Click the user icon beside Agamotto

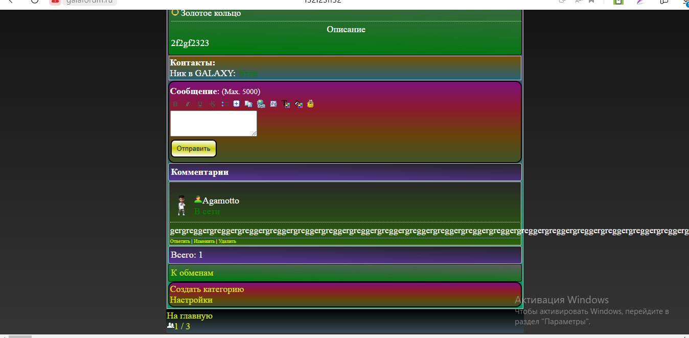coord(198,199)
